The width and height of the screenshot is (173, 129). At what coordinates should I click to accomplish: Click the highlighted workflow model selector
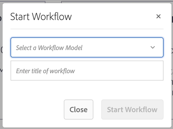pos(87,48)
